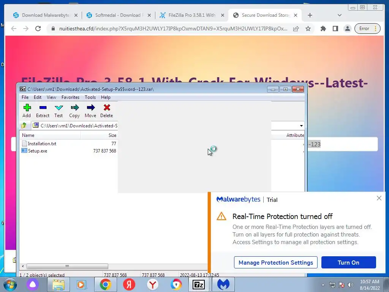Viewport: 389px width, 292px height.
Task: Reload the current web page
Action: (38, 29)
